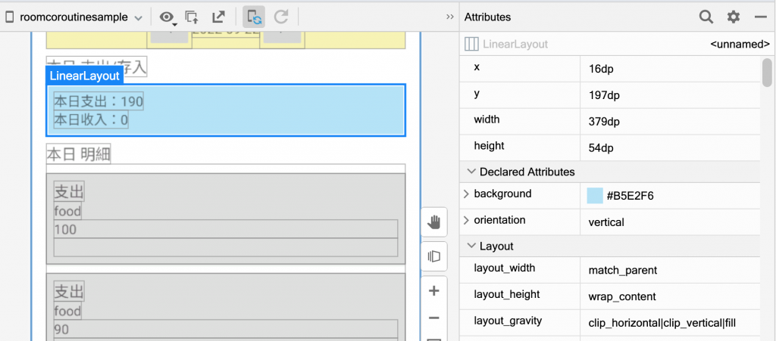Click the layout_width value match_parent
Image resolution: width=776 pixels, height=341 pixels.
click(623, 271)
